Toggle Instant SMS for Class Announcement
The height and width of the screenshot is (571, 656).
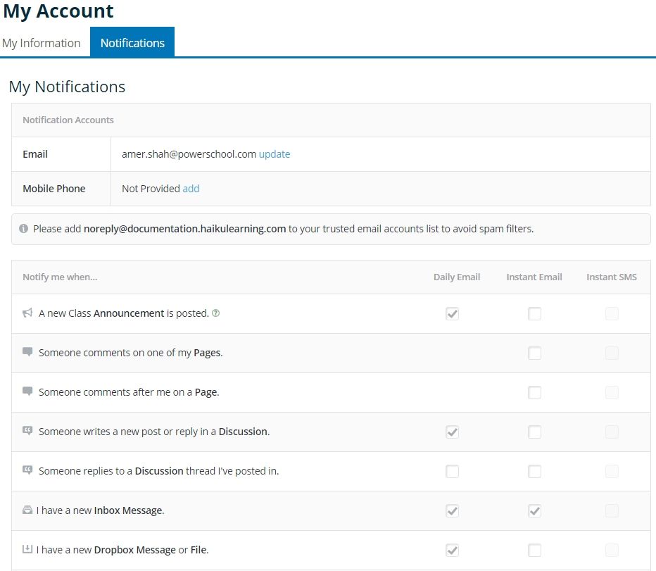tap(612, 313)
